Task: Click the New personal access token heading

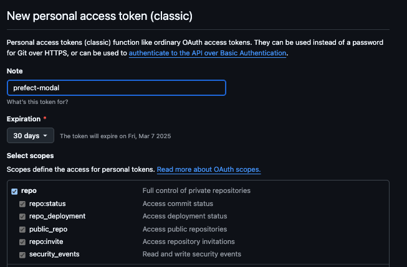Action: 100,16
